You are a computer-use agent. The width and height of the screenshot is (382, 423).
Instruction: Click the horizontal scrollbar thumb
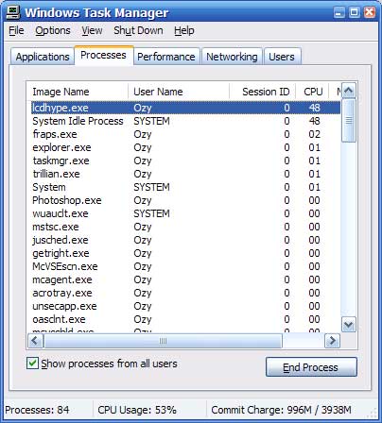[x=163, y=341]
